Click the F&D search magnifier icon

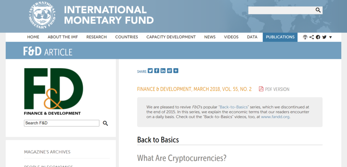105,123
